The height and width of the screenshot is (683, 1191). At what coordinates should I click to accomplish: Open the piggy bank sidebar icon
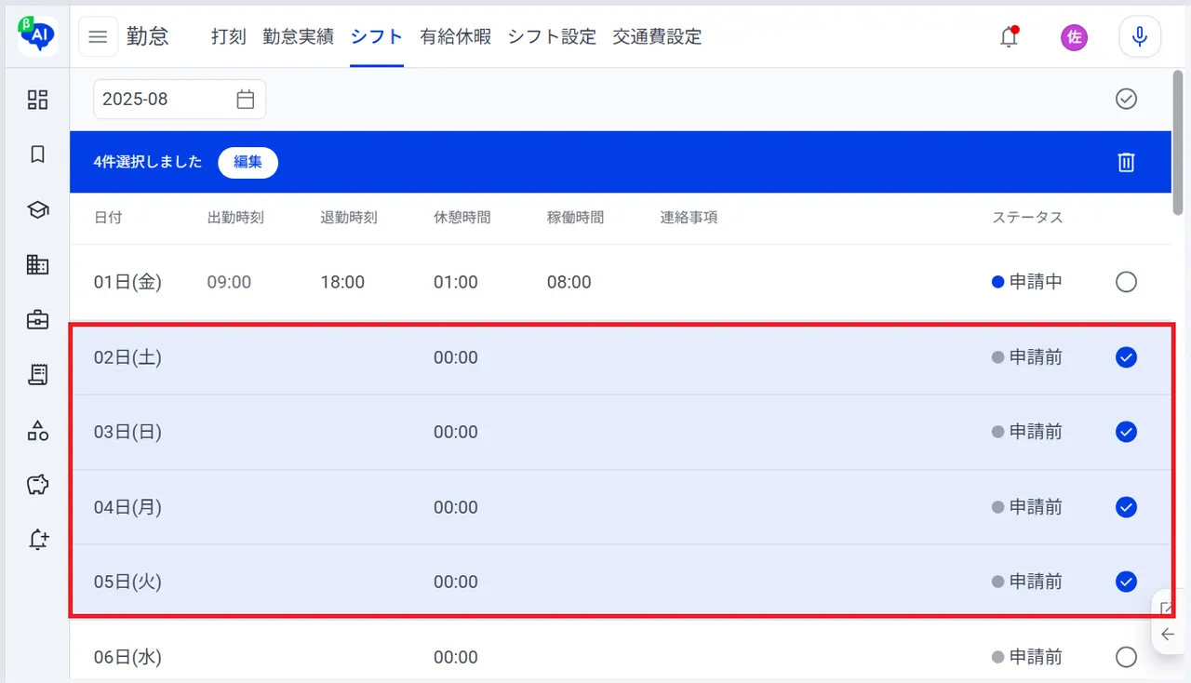(x=37, y=484)
